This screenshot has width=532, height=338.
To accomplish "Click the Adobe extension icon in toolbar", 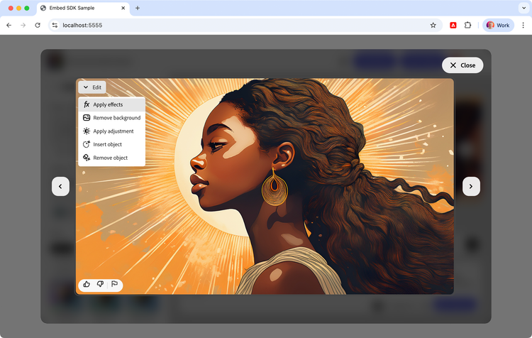I will click(x=453, y=25).
